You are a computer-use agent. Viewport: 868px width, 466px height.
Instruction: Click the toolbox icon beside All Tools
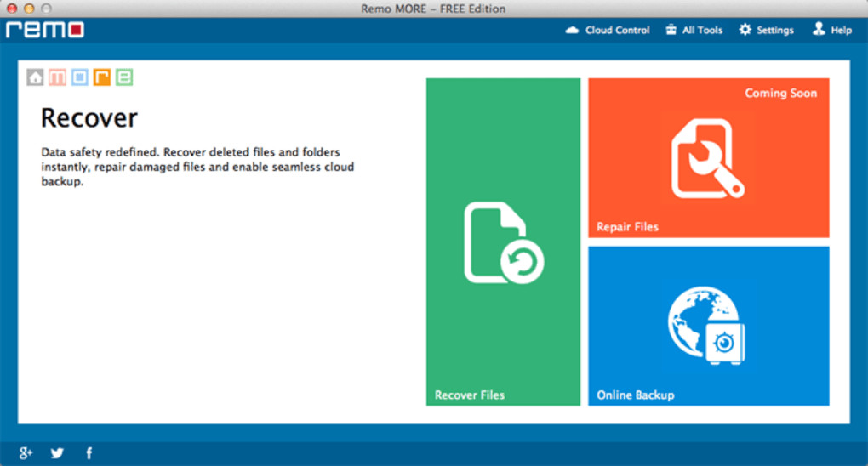coord(671,30)
